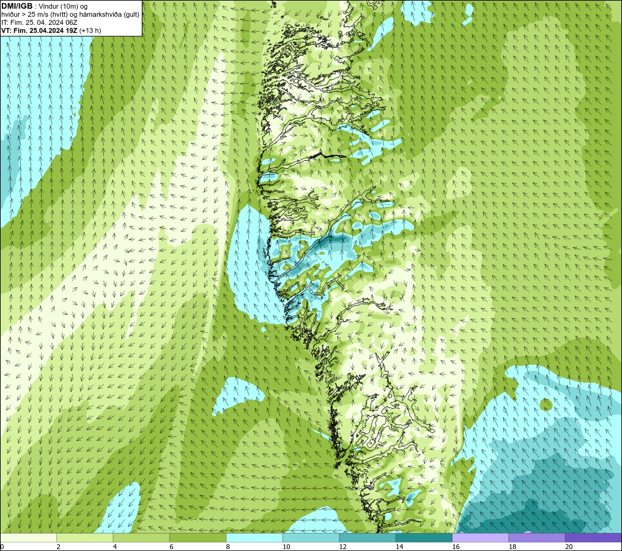Click the 0–2 m/s pale legend swatch
The image size is (622, 551).
click(x=28, y=538)
